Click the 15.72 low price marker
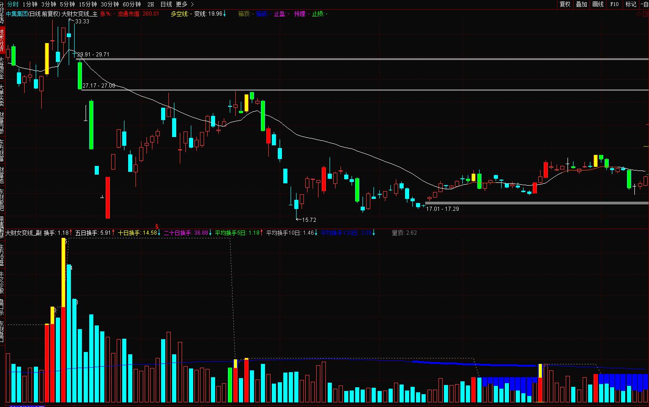649x407 pixels. point(309,220)
